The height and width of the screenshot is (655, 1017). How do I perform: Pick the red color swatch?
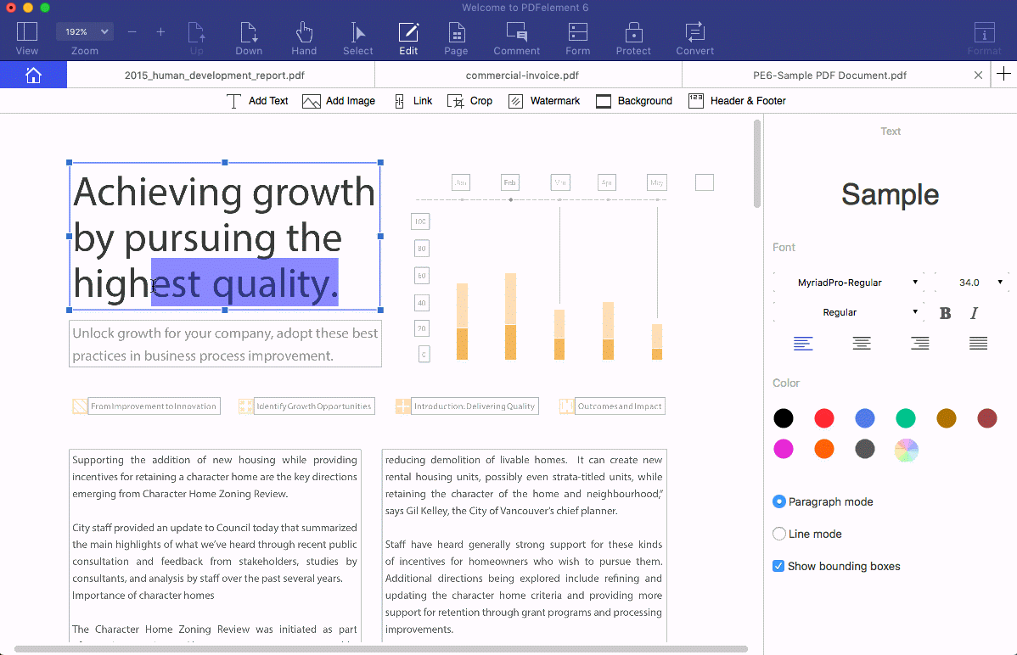click(x=824, y=418)
